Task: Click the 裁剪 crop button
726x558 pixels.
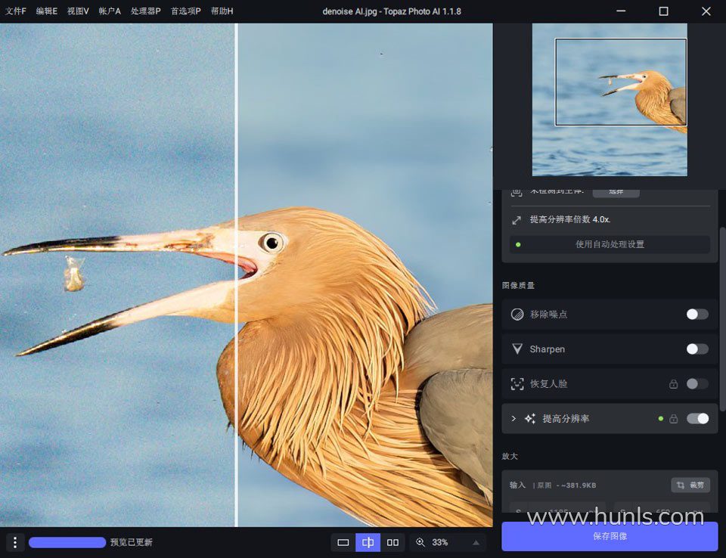Action: pos(690,485)
